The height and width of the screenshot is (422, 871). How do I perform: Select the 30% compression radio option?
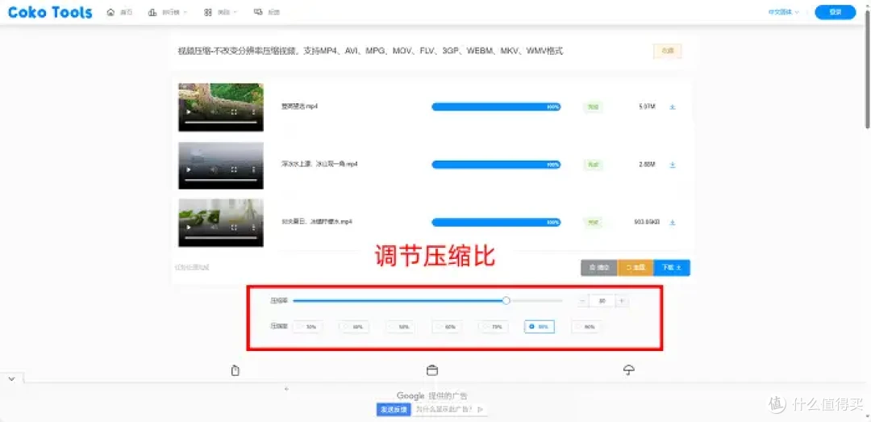pos(307,327)
